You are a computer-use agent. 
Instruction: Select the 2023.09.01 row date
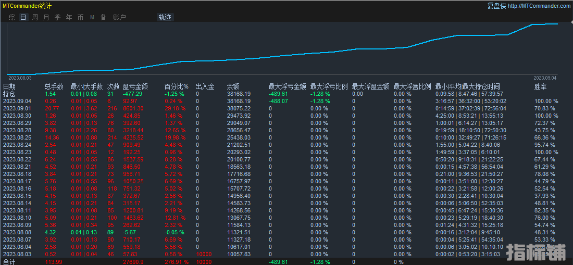coord(17,108)
